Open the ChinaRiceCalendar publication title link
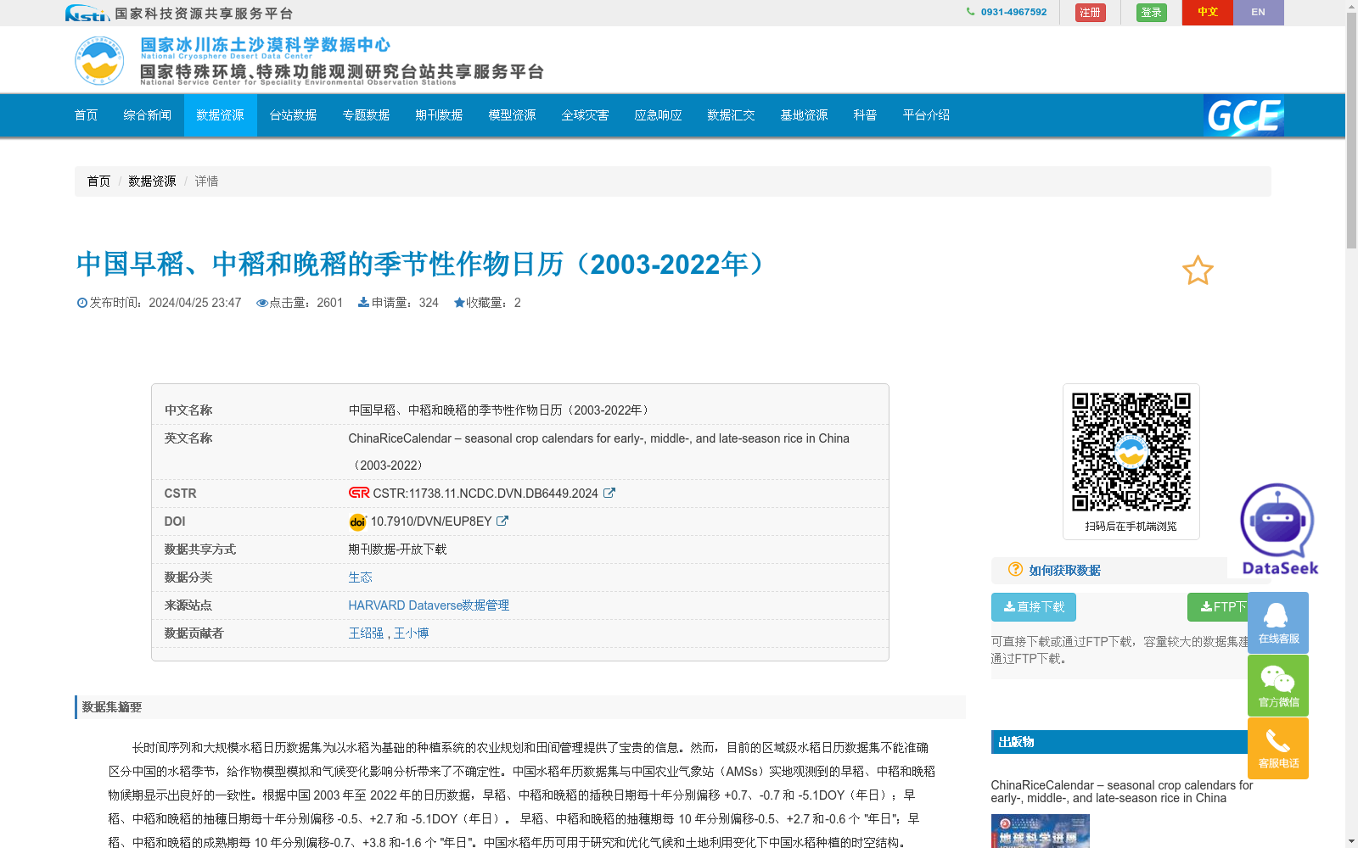1358x848 pixels. pos(1121,791)
